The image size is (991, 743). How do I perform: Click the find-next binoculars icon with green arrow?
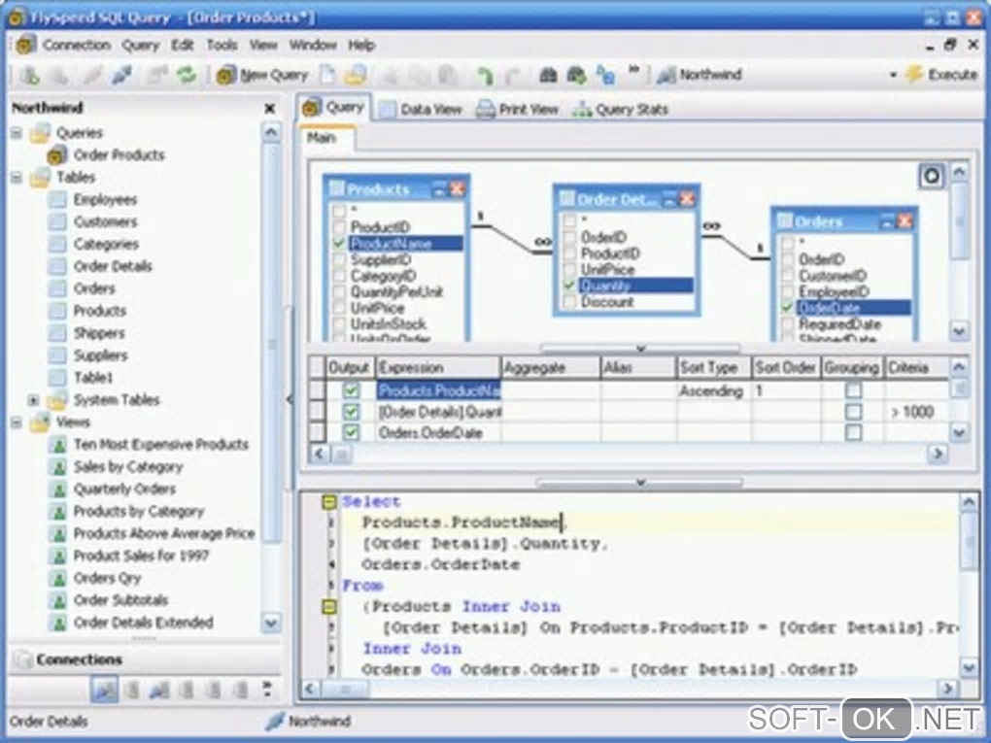coord(576,75)
